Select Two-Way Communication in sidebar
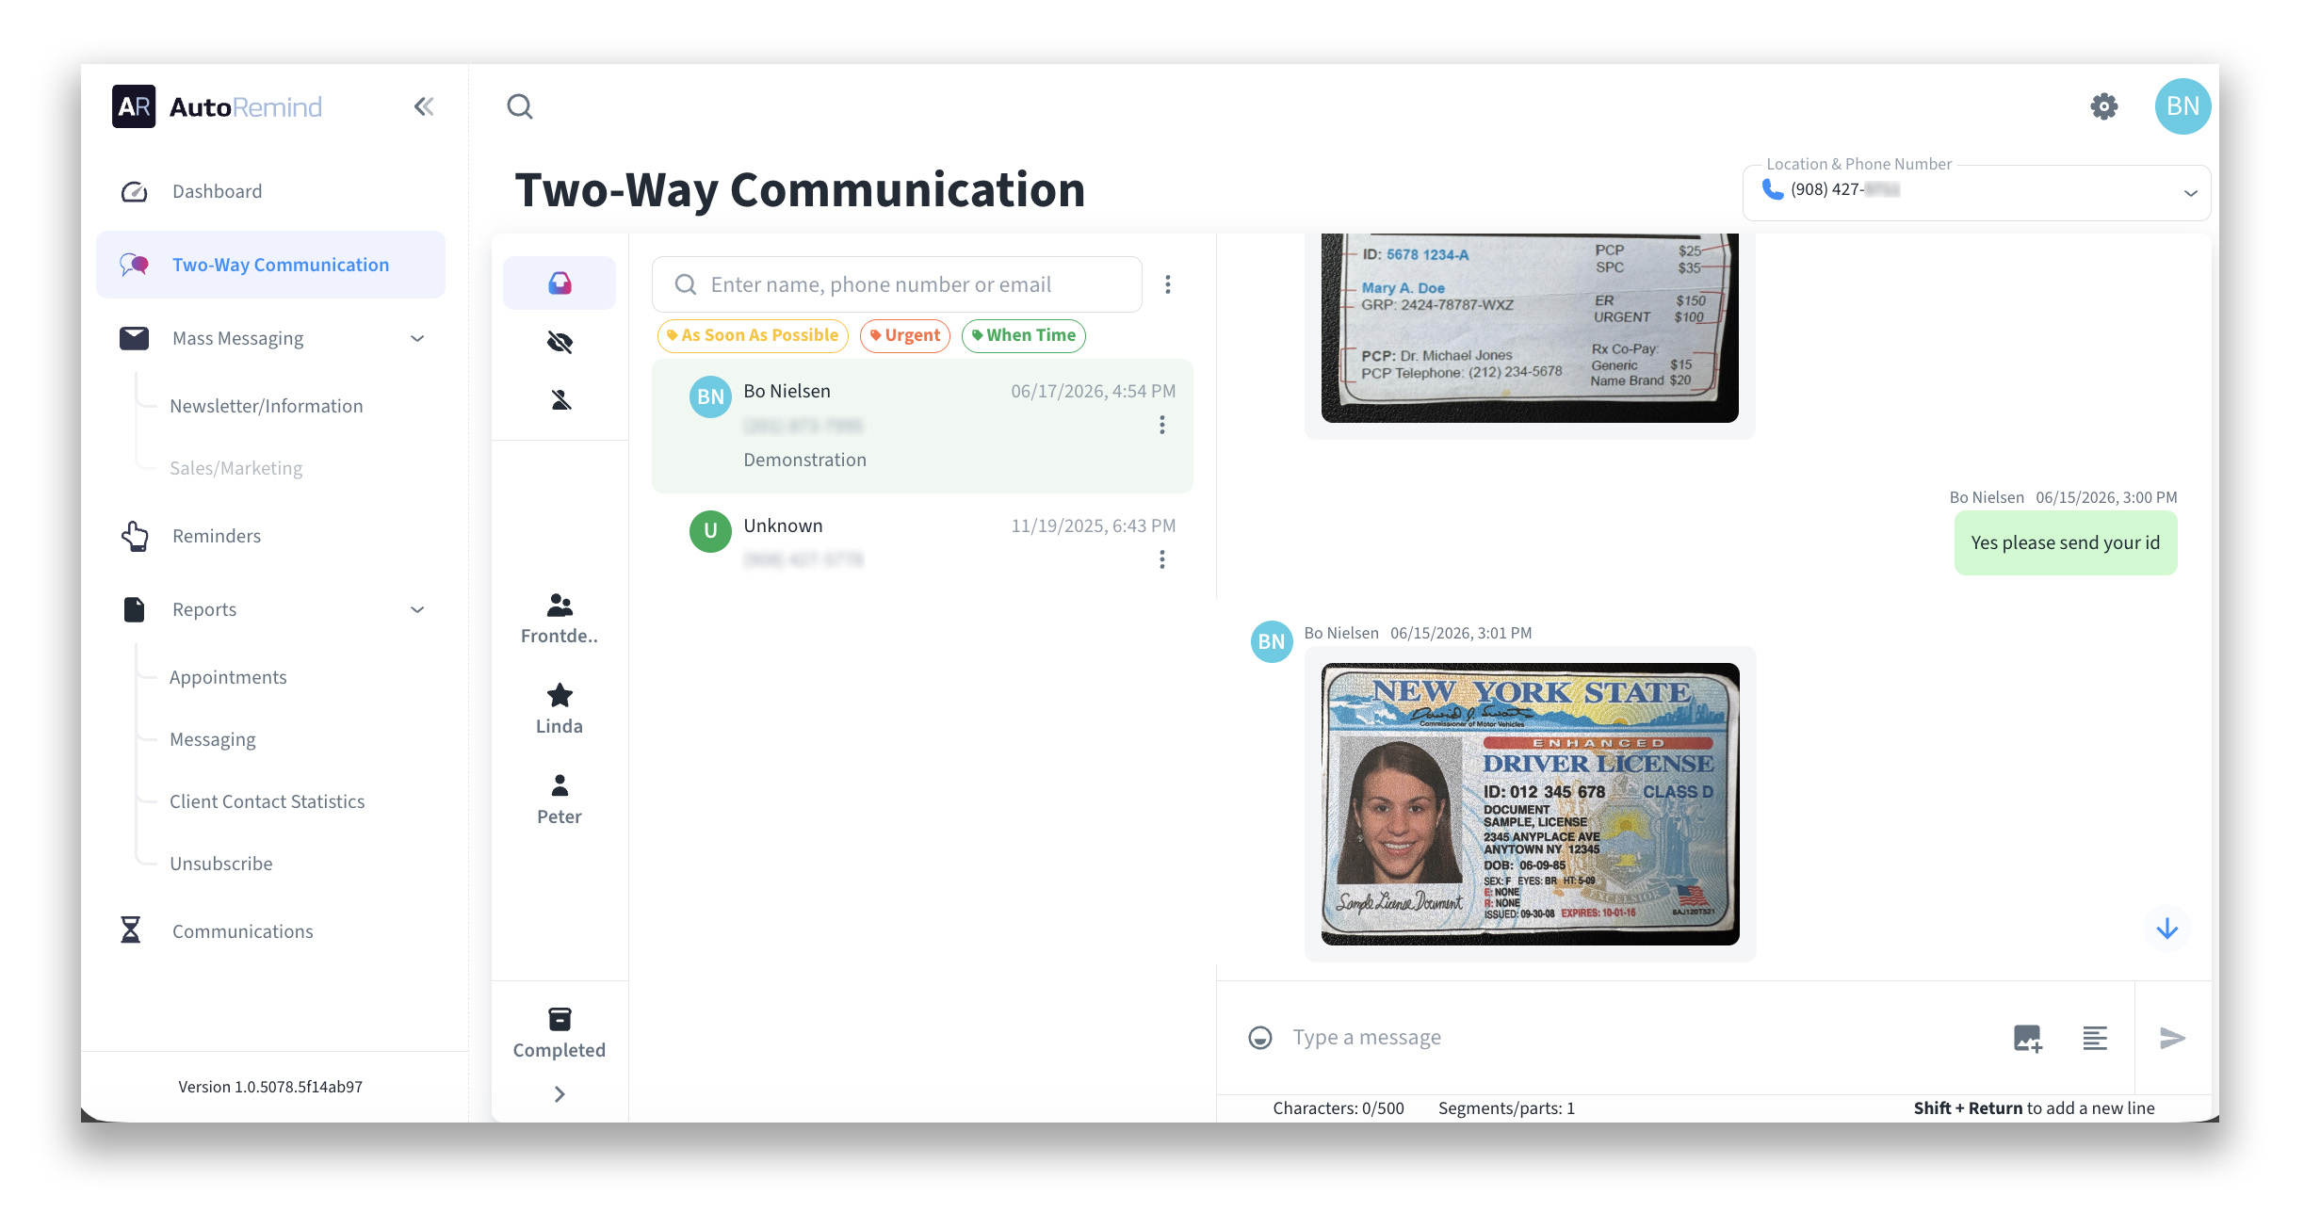 click(271, 265)
